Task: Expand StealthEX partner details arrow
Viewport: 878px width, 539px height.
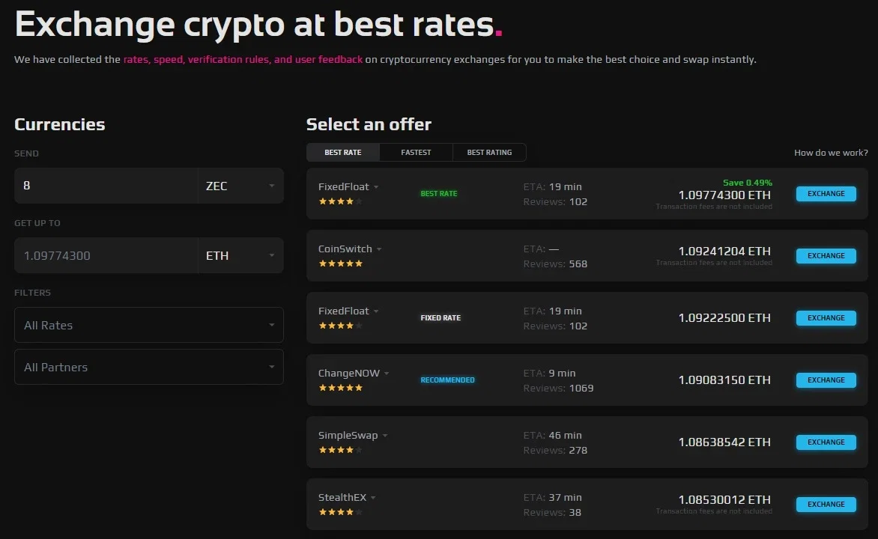Action: pos(373,498)
